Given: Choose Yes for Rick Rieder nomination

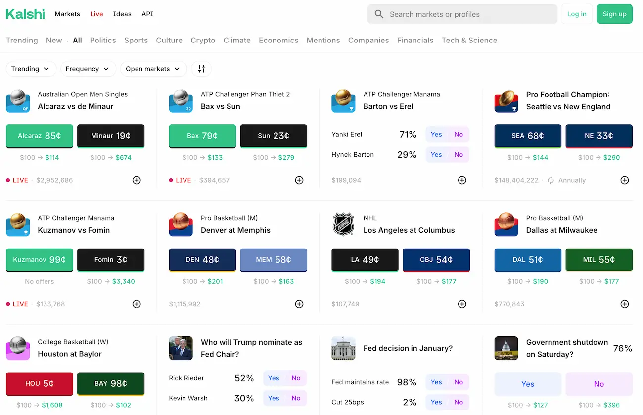Looking at the screenshot, I should click(274, 378).
